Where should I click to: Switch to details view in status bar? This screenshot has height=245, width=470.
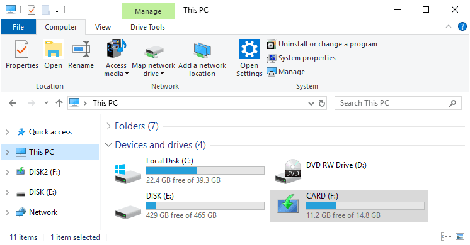point(446,237)
